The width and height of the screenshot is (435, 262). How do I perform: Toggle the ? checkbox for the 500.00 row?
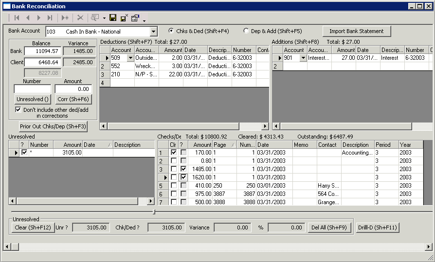click(x=183, y=202)
